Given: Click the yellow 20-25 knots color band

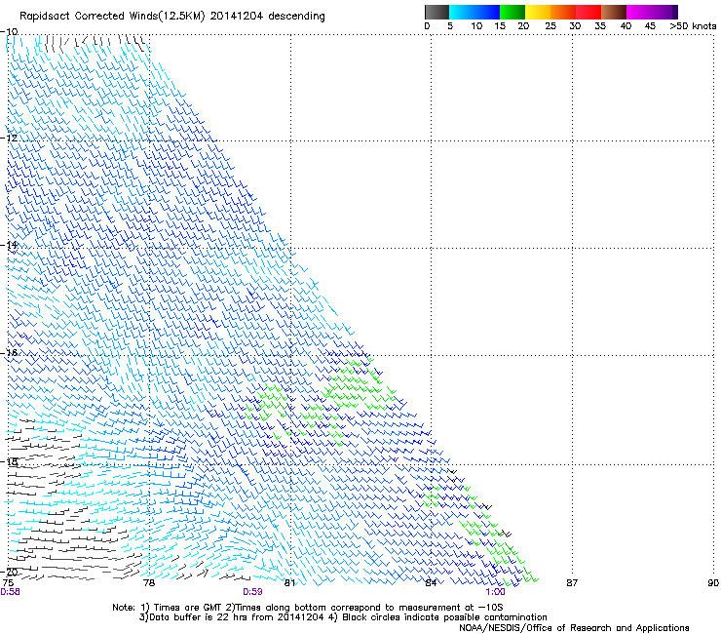Looking at the screenshot, I should point(538,12).
